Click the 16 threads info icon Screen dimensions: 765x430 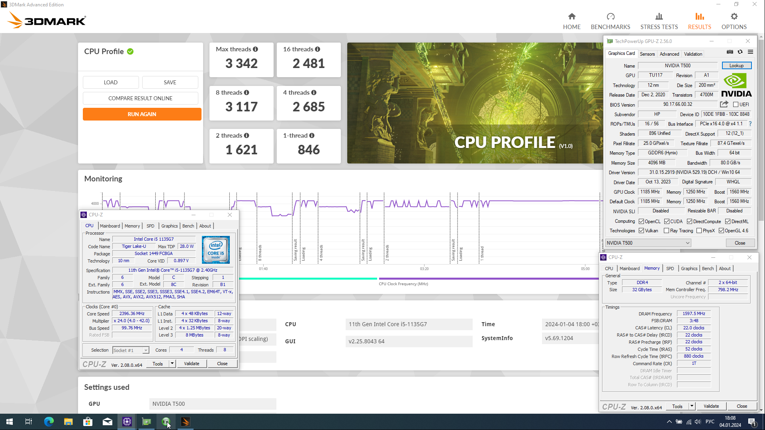(317, 49)
